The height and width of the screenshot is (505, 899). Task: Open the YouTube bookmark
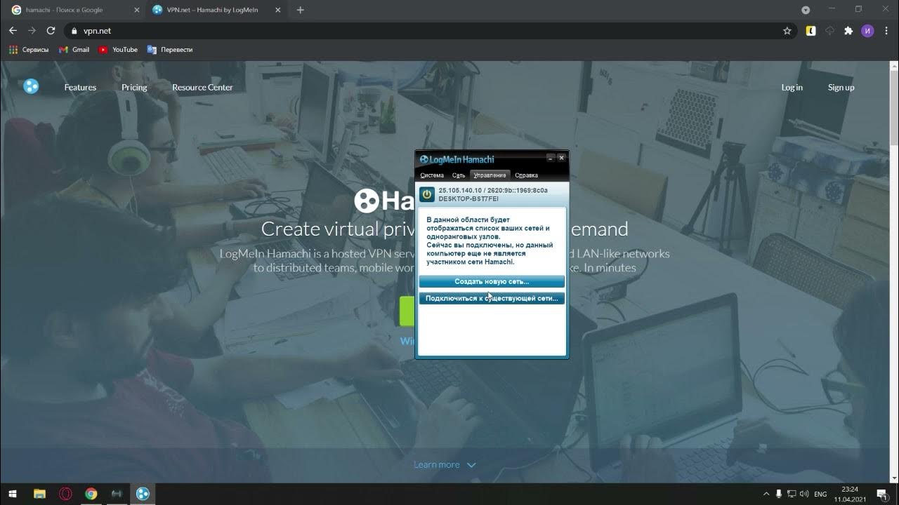(118, 50)
